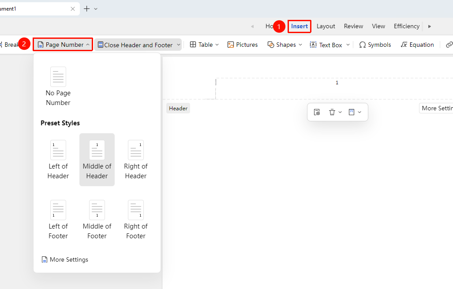Close the Document1 tab

tap(73, 9)
